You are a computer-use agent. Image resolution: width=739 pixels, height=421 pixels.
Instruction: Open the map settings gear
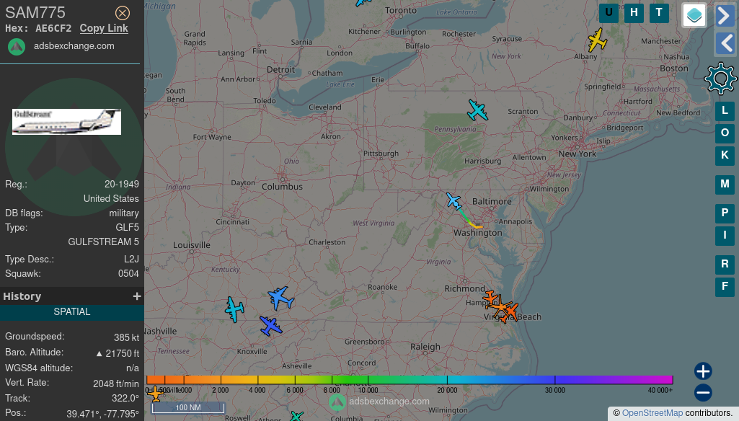pyautogui.click(x=720, y=79)
